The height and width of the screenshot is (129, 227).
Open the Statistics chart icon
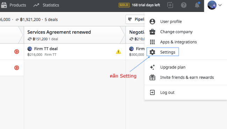coord(36,5)
